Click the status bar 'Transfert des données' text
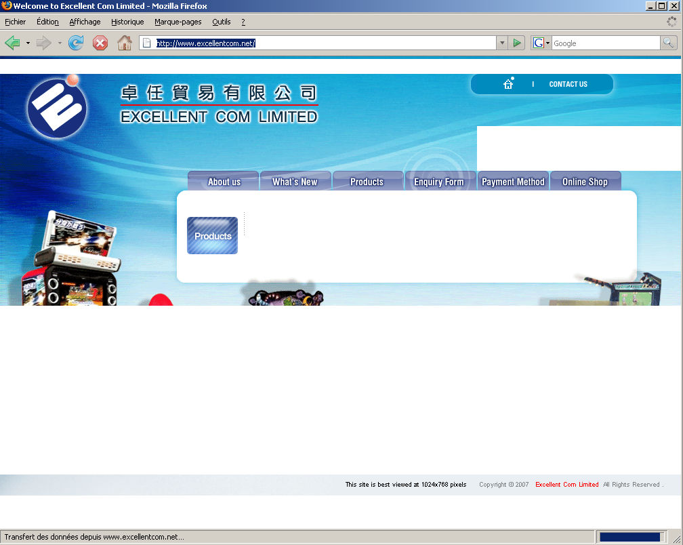 (94, 537)
